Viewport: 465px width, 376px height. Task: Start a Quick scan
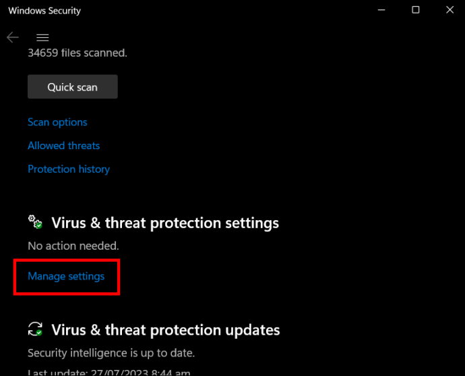click(73, 87)
